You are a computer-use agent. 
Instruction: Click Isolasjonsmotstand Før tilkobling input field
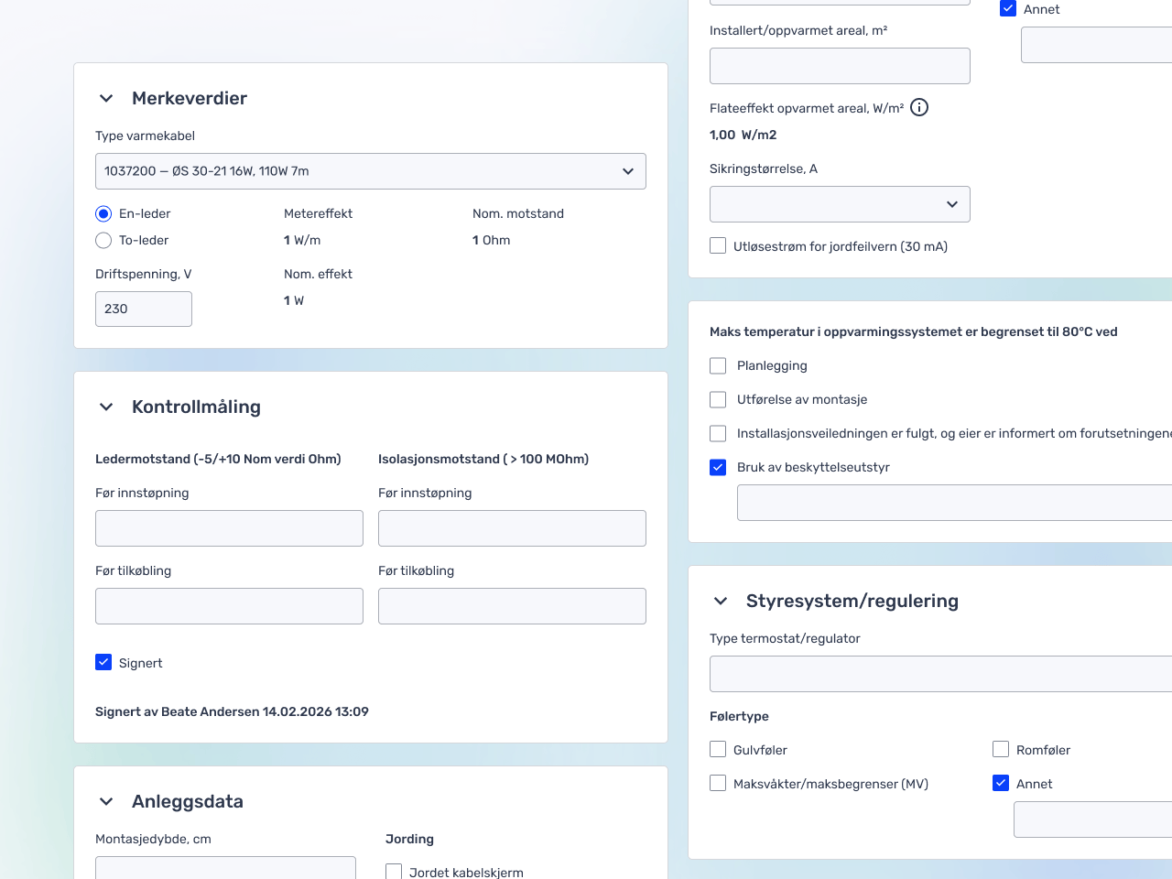(512, 606)
